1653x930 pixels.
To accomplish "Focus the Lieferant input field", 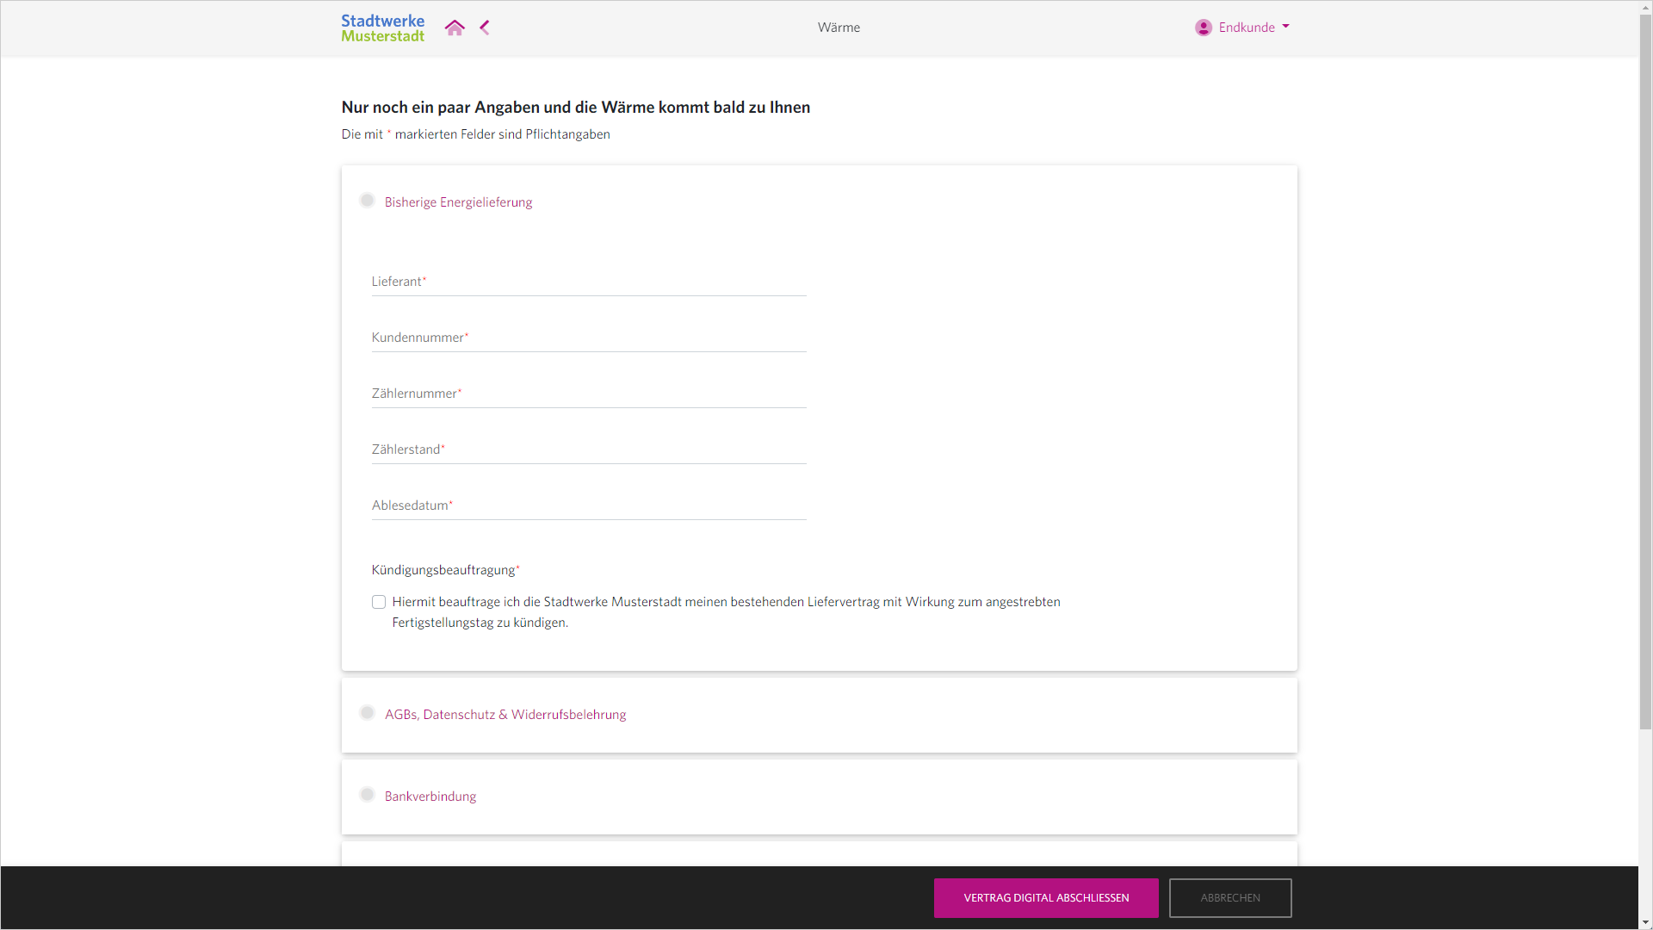I will 588,282.
